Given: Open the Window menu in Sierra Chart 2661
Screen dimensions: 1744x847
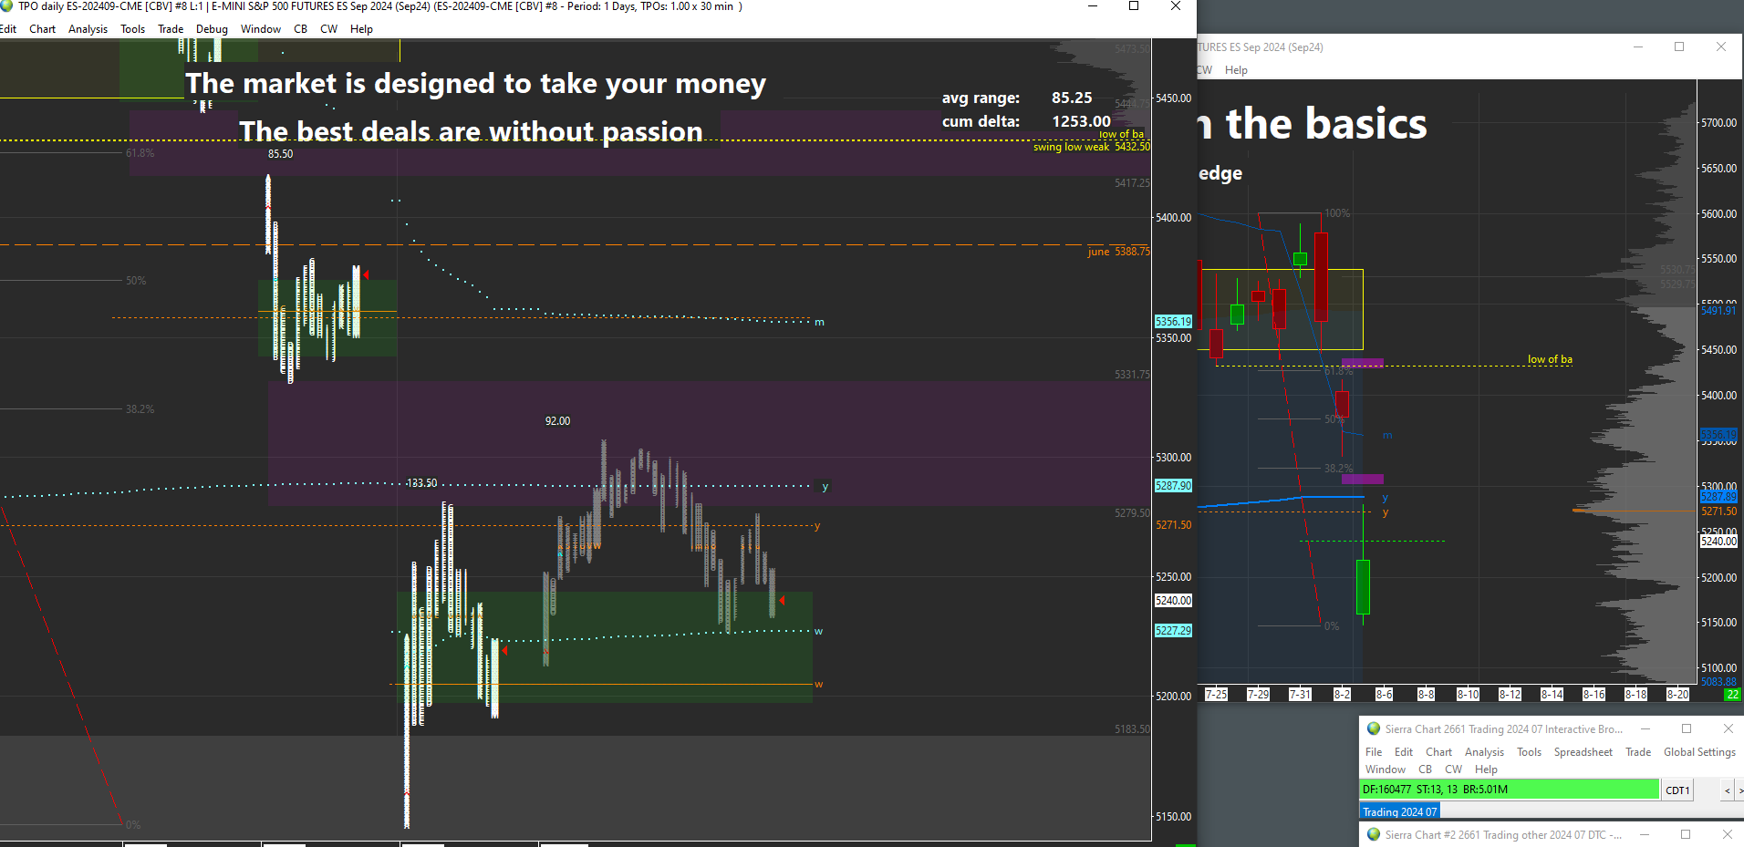Looking at the screenshot, I should click(x=1386, y=770).
